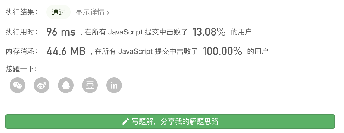This screenshot has width=344, height=133.
Task: Share result via the Douban 豆 icon
Action: click(x=90, y=85)
